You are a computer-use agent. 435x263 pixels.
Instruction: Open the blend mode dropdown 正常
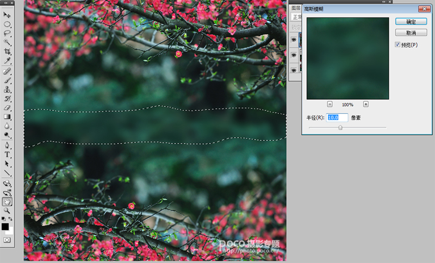click(x=296, y=17)
